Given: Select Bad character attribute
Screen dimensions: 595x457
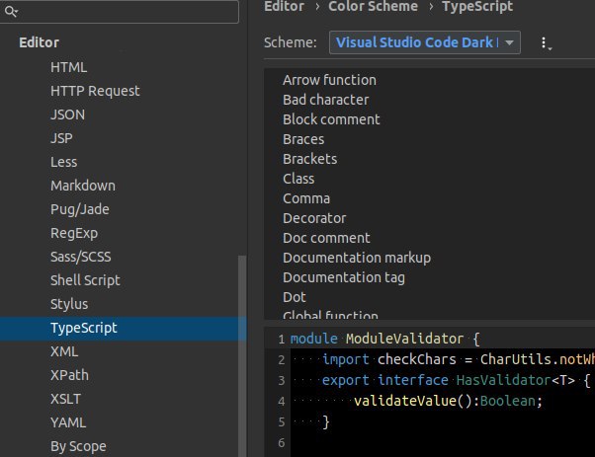Looking at the screenshot, I should pos(325,100).
